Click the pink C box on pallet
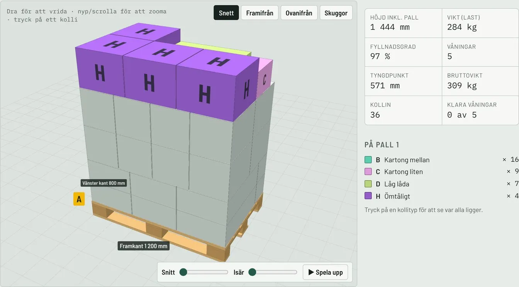The image size is (519, 287). [x=265, y=78]
